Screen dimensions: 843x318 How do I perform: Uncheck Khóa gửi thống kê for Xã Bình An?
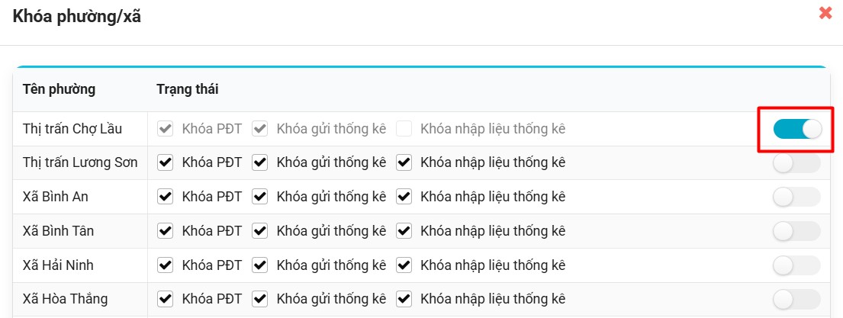pos(260,197)
